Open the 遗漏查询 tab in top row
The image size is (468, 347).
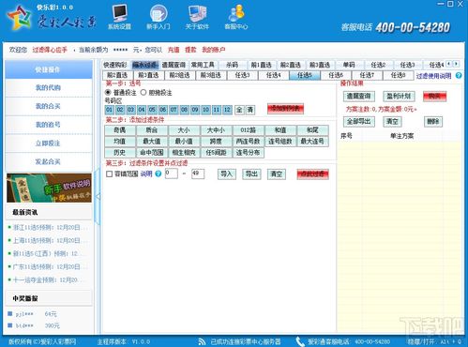click(x=174, y=65)
